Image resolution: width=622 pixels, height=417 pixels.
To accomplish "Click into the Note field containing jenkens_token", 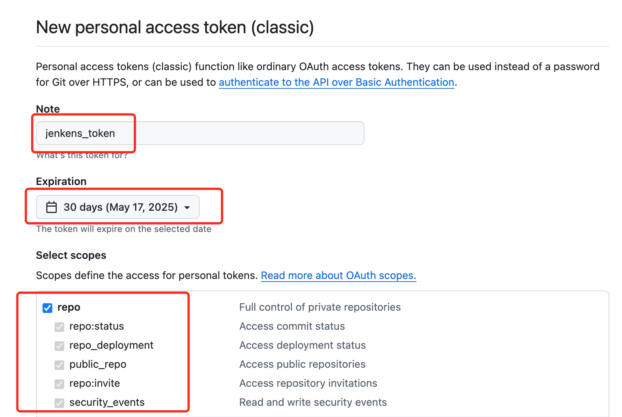I will pyautogui.click(x=200, y=133).
